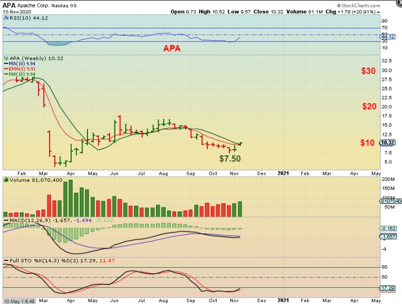
Task: Click the green volume bars icon beside Volume
Action: tap(6, 180)
